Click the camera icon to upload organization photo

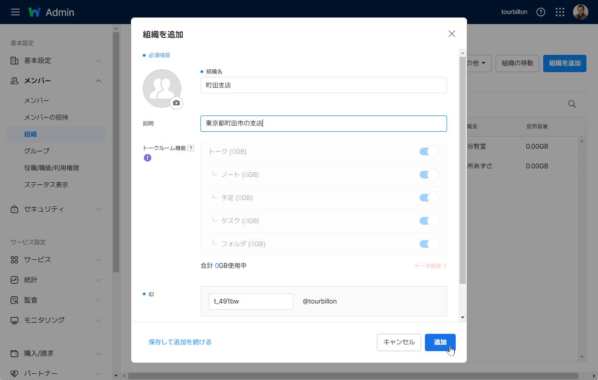tap(176, 102)
